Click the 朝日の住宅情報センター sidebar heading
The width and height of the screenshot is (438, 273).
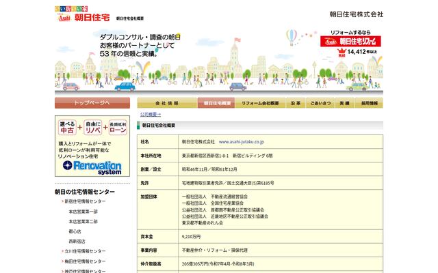(x=85, y=192)
